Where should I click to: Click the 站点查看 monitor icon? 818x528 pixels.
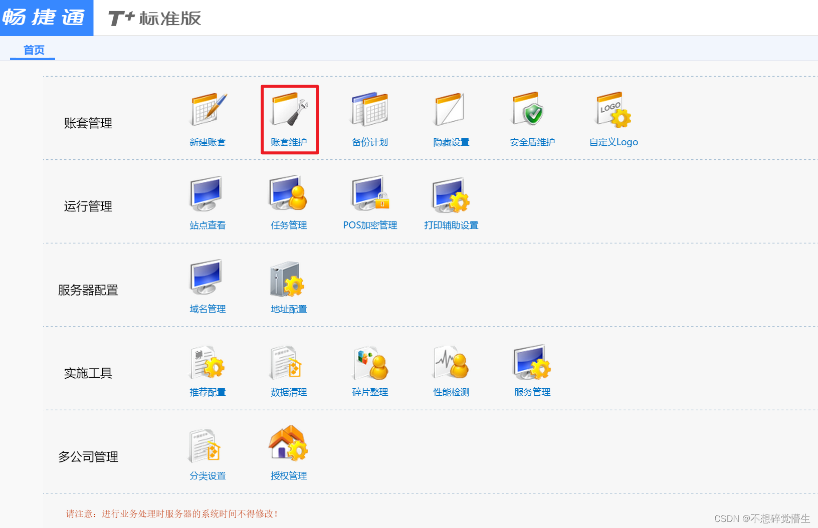(x=206, y=193)
